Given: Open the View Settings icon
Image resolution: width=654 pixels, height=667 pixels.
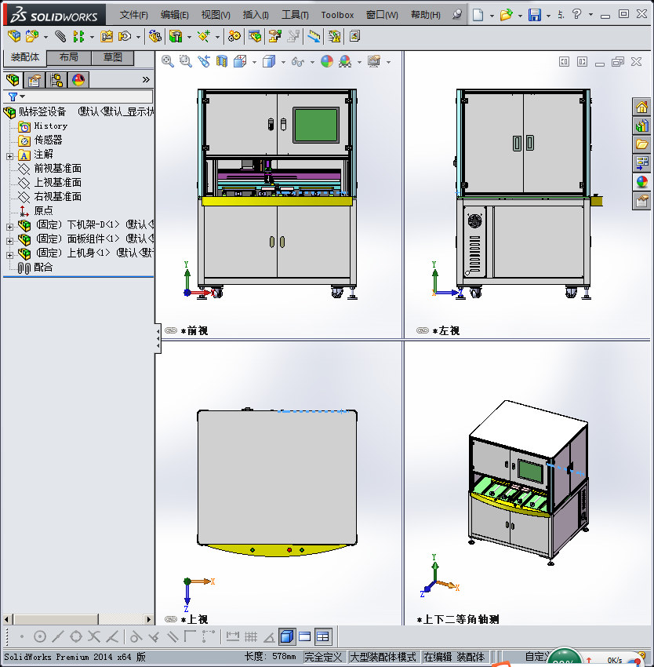Looking at the screenshot, I should [x=374, y=62].
